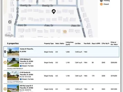Sort by Property Type column header
The width and height of the screenshot is (123, 92).
click(x=49, y=43)
